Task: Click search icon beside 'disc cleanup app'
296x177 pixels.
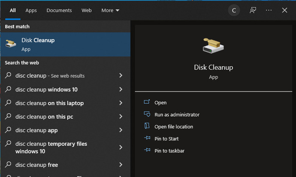Action: 8,130
